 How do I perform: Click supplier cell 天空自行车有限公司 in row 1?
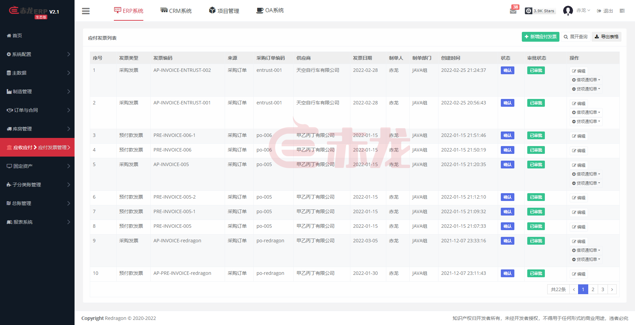(318, 70)
